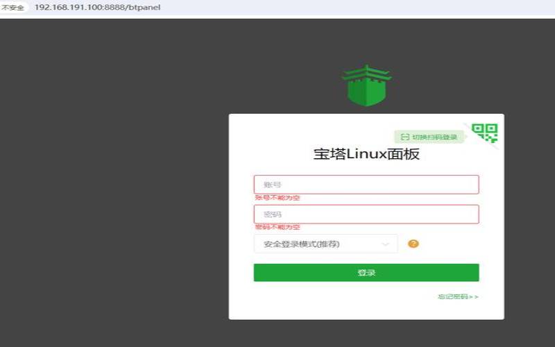555x347 pixels.
Task: Click the green Baota tower logo
Action: pyautogui.click(x=367, y=85)
